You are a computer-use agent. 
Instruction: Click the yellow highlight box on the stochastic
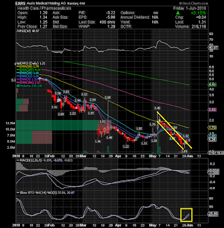186,215
